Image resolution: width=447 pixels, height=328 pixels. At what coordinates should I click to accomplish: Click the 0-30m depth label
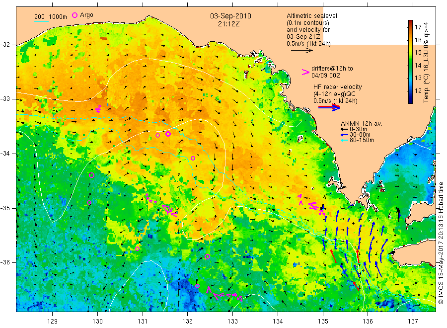coord(358,129)
